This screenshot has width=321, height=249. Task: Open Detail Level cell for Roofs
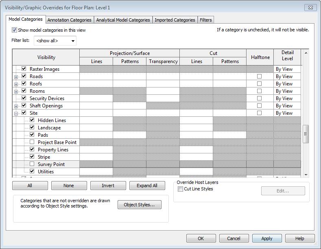coord(287,84)
